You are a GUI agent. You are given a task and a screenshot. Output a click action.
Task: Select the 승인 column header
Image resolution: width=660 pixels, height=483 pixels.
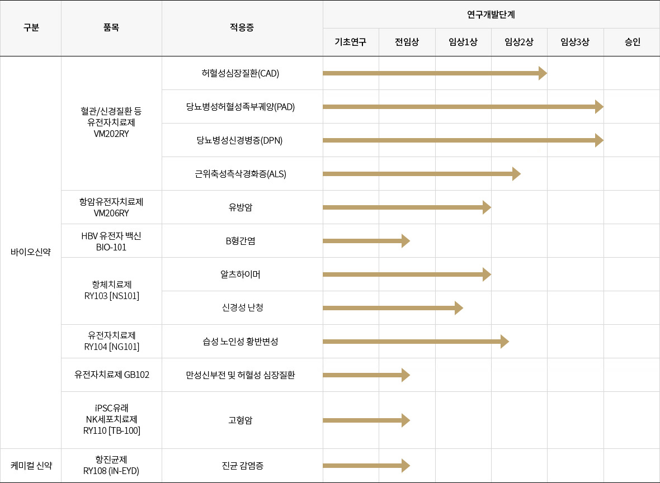click(x=632, y=42)
